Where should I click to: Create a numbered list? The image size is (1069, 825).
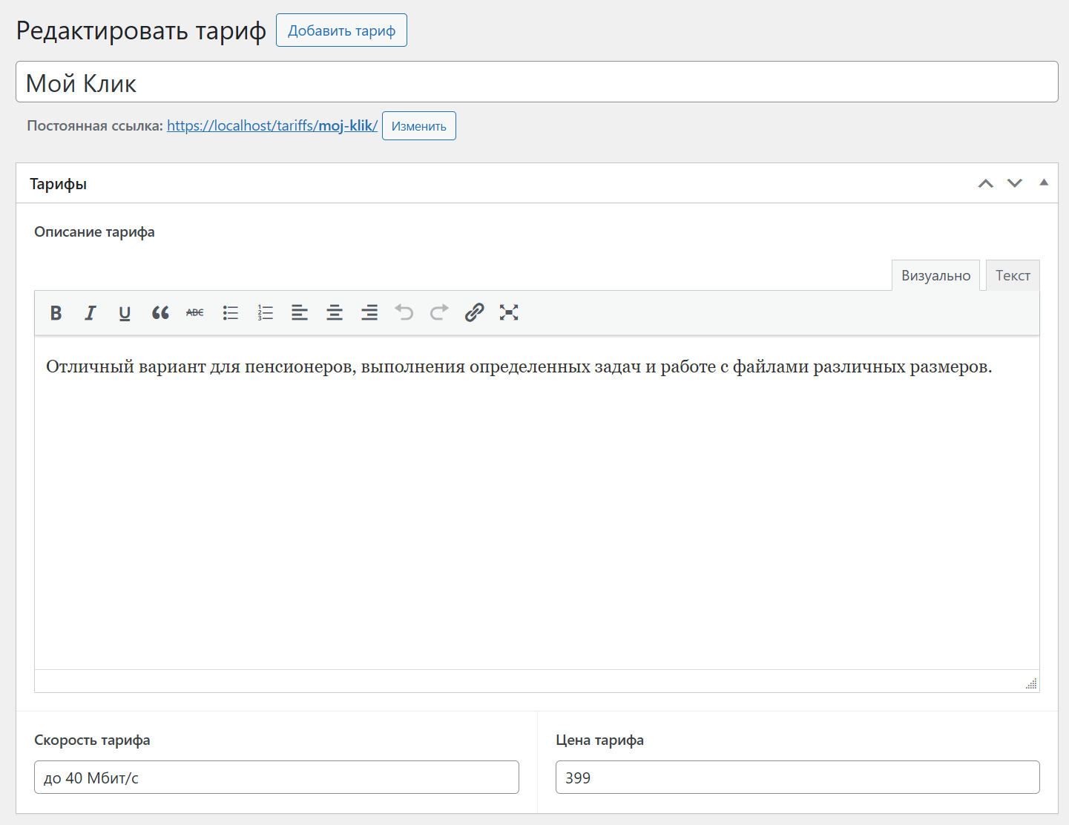coord(266,313)
